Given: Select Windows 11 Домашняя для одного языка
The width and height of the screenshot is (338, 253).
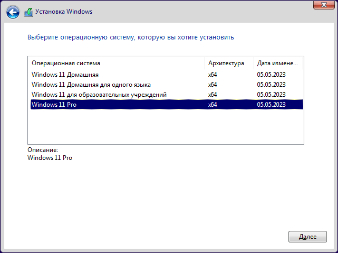Looking at the screenshot, I should click(x=91, y=85).
